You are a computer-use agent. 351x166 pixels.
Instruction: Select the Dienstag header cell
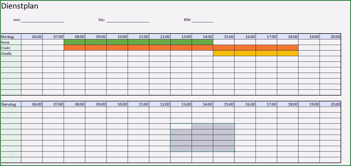[x=11, y=104]
